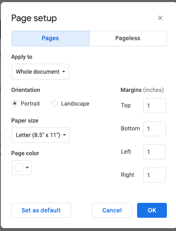This screenshot has width=176, height=231.
Task: Close the Page setup dialog
Action: (160, 18)
